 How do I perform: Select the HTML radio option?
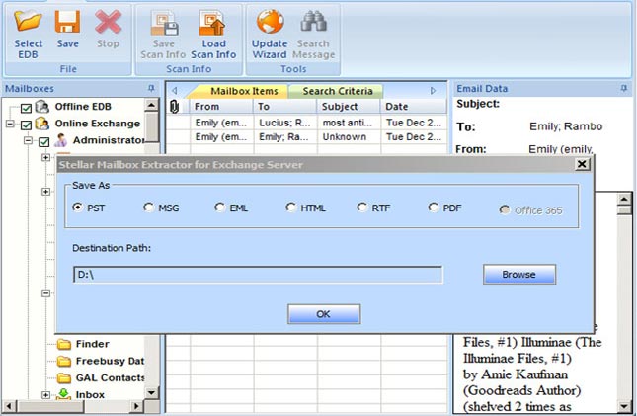pos(291,208)
